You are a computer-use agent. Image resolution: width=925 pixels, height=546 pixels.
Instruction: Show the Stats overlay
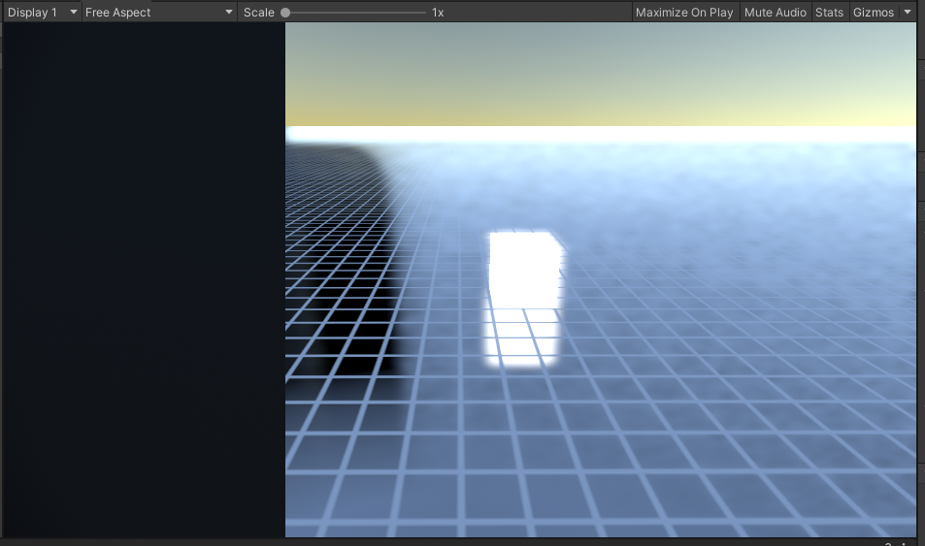click(x=829, y=13)
